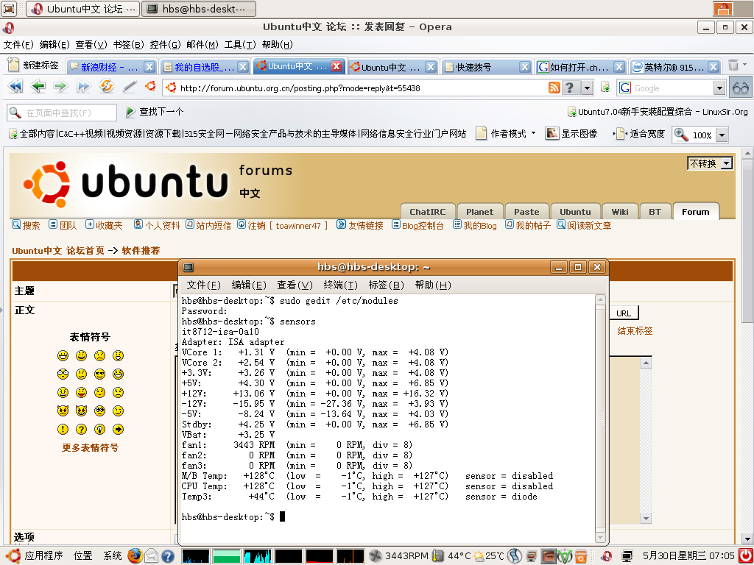Open the closed tabs trash icon
This screenshot has width=754, height=565.
tap(734, 65)
